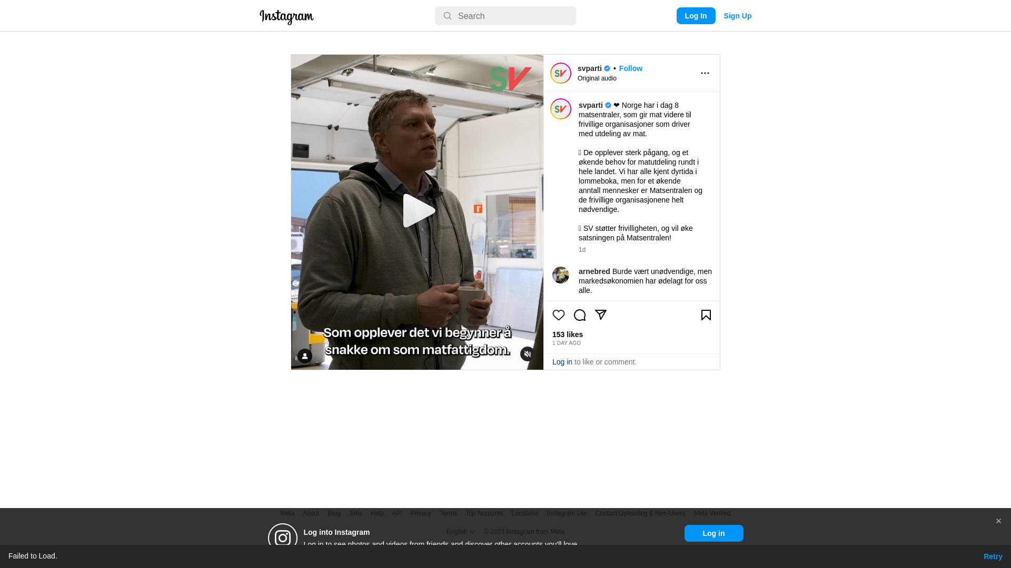Play the video with center play button
Viewport: 1011px width, 568px height.
418,211
